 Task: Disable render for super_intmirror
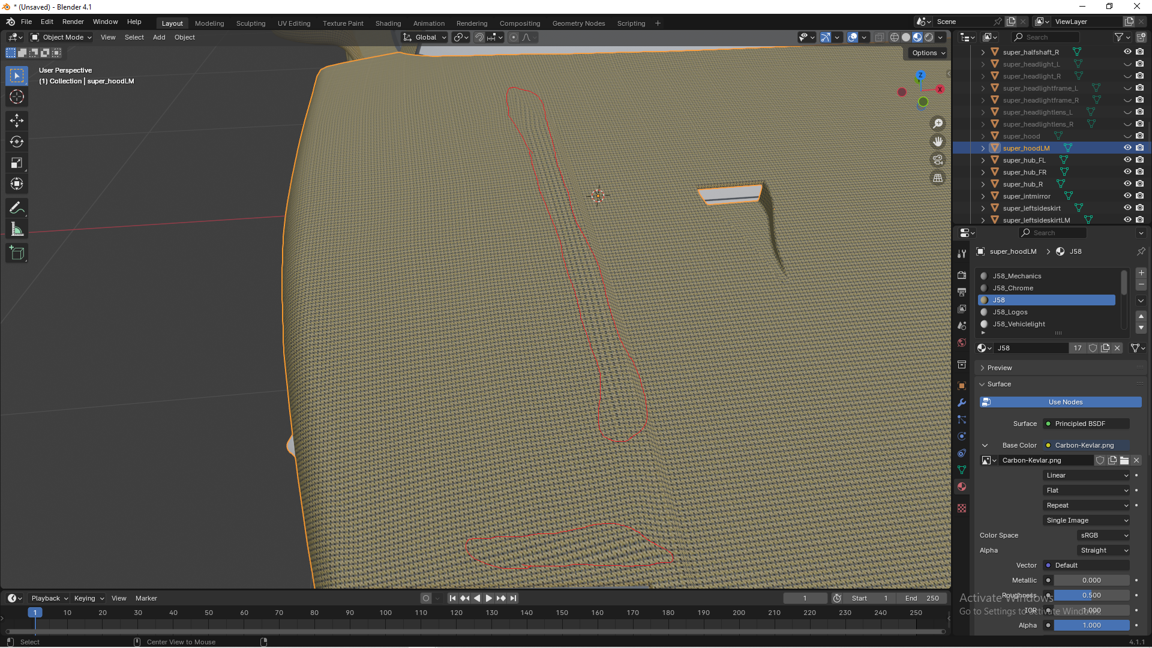tap(1139, 196)
